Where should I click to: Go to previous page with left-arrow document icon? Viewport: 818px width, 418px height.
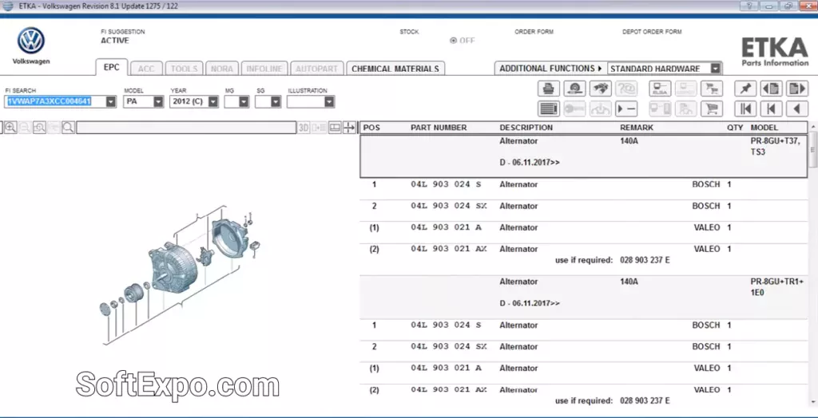(x=771, y=89)
